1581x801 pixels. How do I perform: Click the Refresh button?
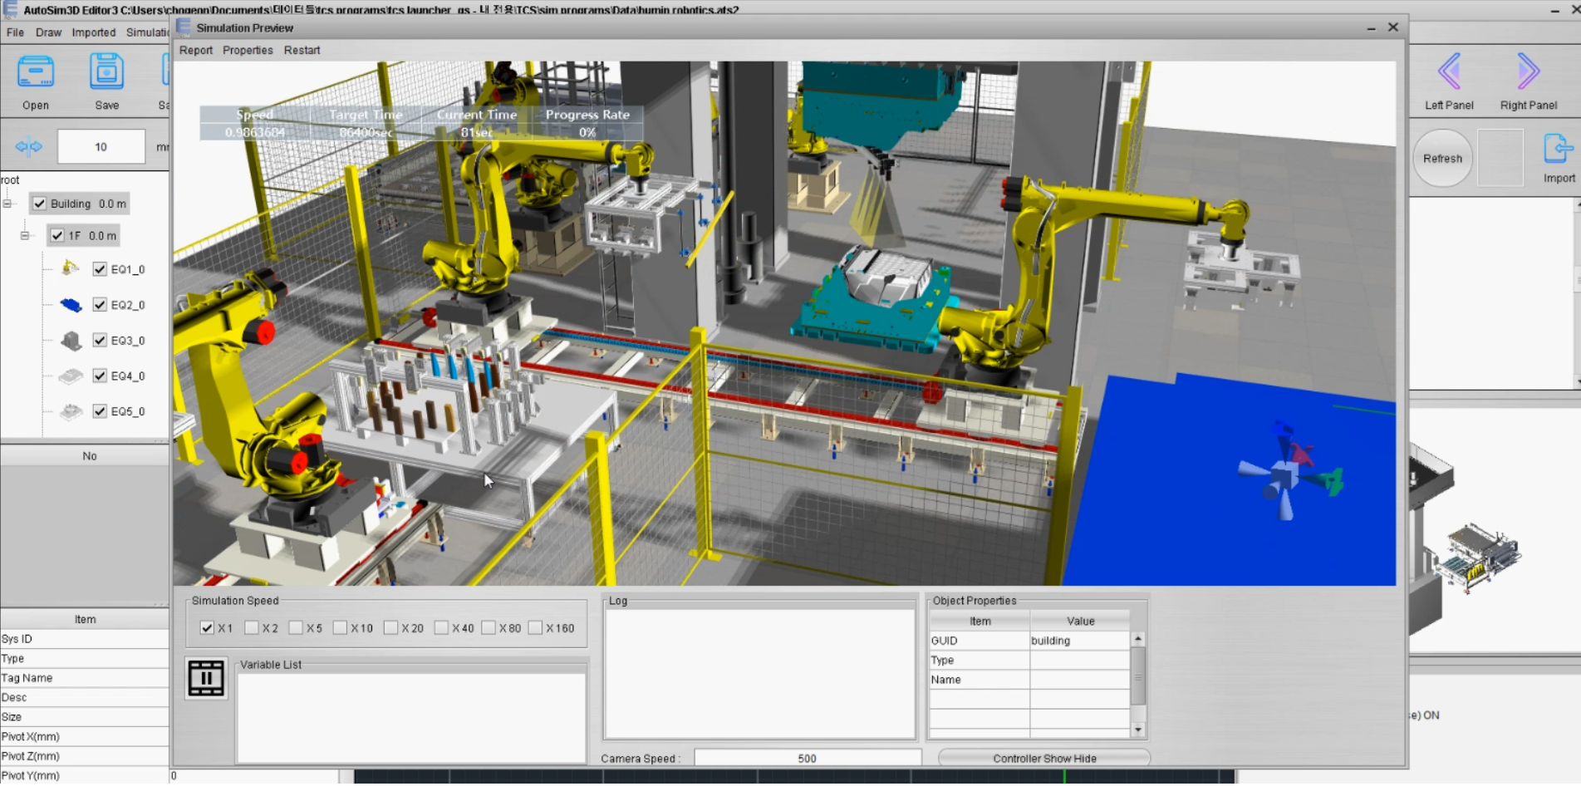[x=1442, y=158]
